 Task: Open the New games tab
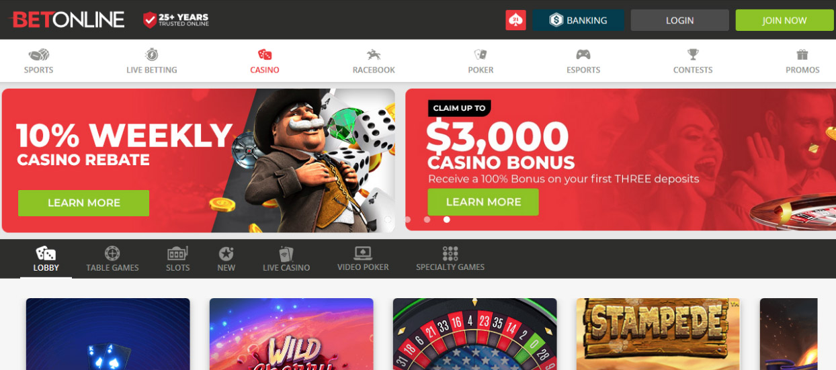coord(226,259)
